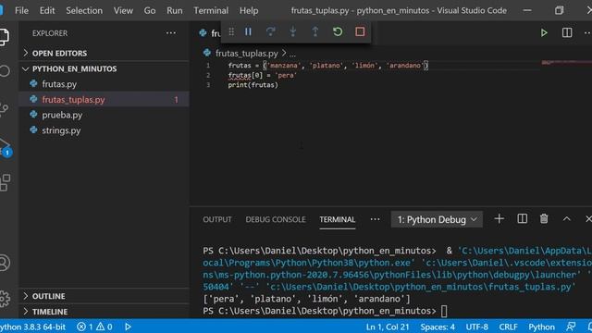Image resolution: width=592 pixels, height=333 pixels.
Task: Select the TERMINAL panel tab
Action: pos(337,219)
